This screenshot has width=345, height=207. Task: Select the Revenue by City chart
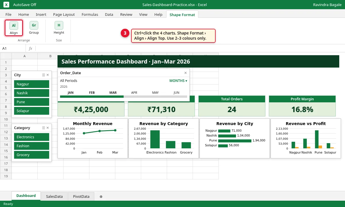235,138
